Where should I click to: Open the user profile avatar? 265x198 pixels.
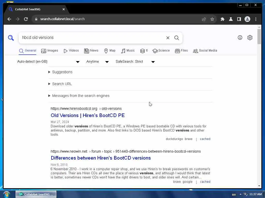(x=247, y=19)
